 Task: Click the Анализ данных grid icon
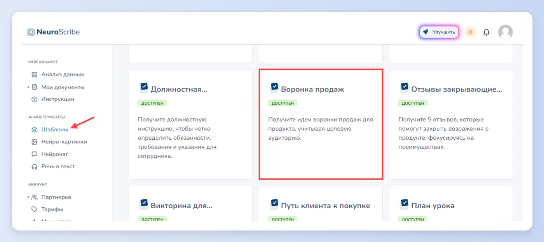[34, 74]
